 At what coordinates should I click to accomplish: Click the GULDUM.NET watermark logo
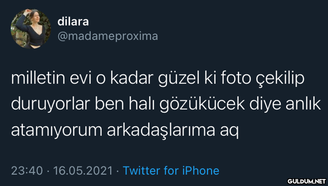coord(307,181)
